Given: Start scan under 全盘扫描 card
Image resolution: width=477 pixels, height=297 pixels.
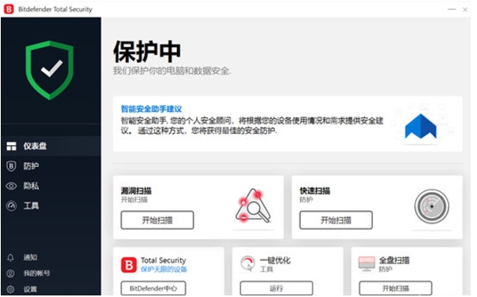Looking at the screenshot, I should tap(396, 288).
